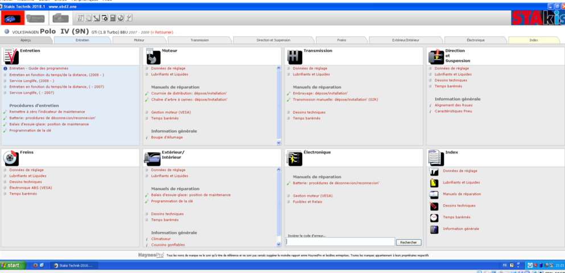
Task: Open Remettre à zéro l'indicateur de maintenance
Action: (x=47, y=112)
